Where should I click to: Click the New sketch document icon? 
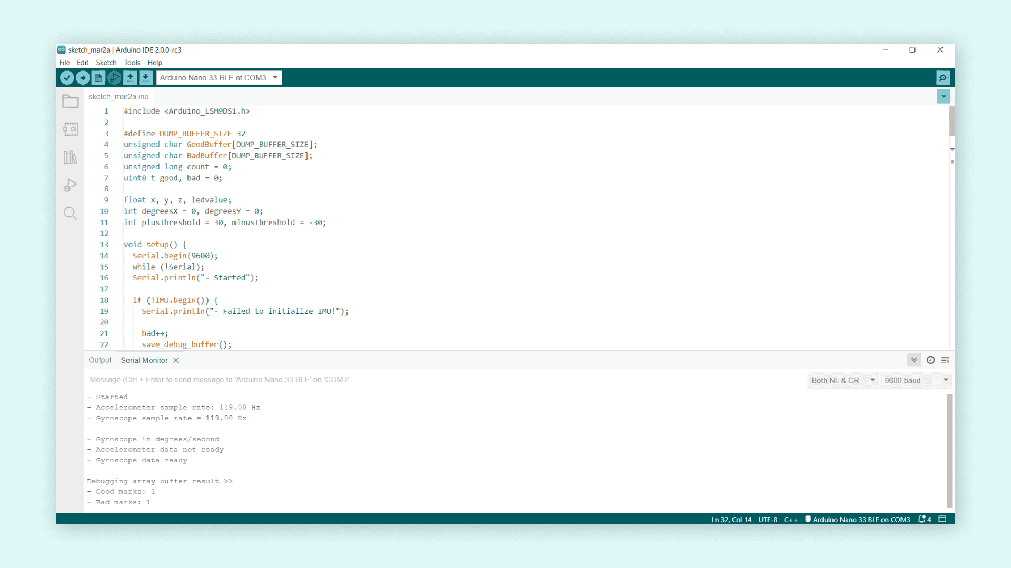pos(98,78)
